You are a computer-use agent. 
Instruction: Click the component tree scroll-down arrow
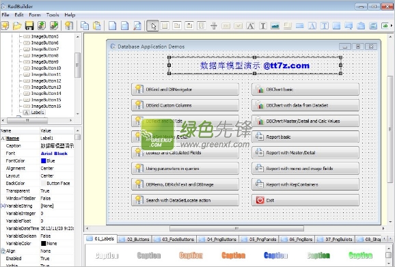tap(78, 114)
